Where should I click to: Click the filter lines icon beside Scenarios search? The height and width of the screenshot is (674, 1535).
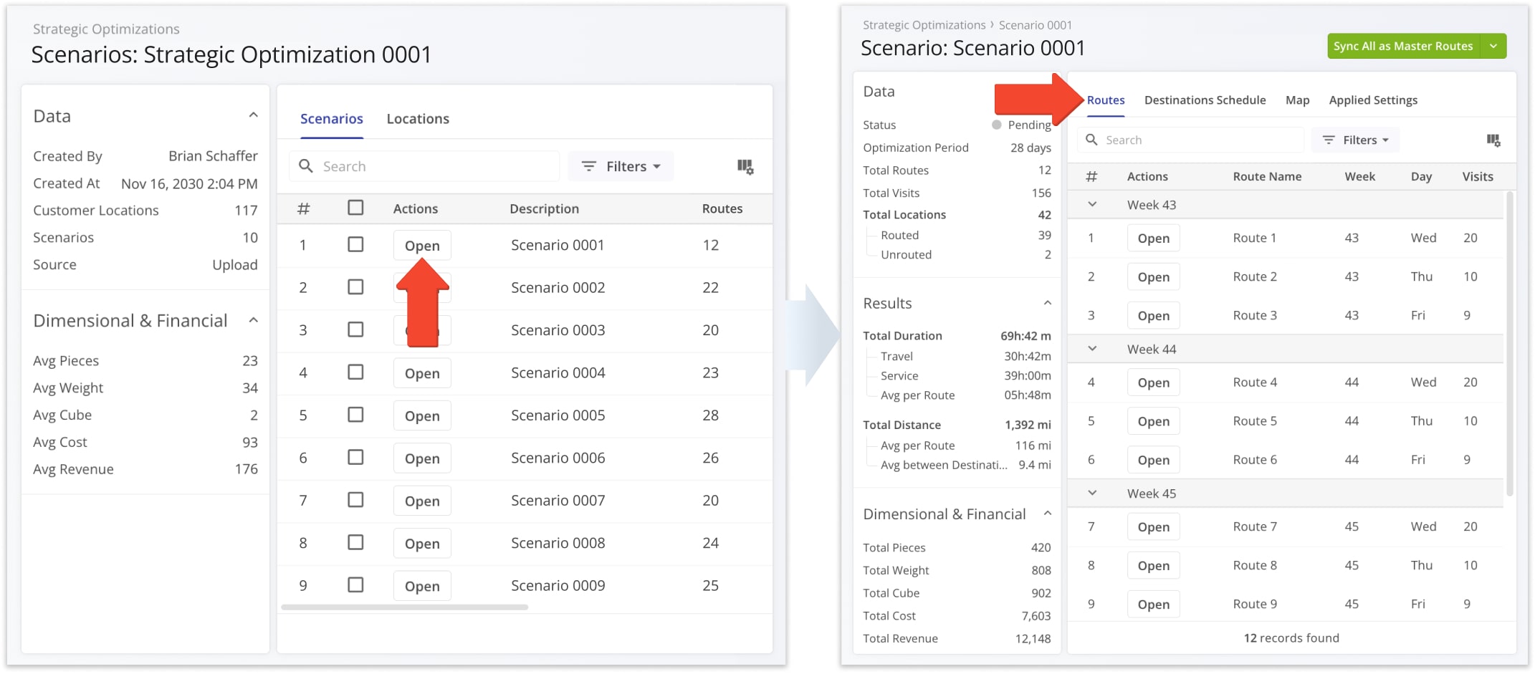[589, 166]
